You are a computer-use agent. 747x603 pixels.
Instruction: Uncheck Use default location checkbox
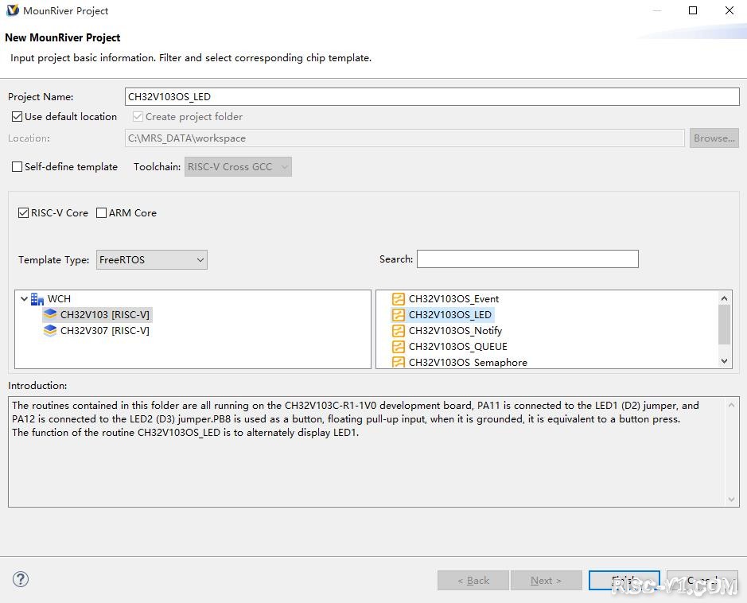[17, 117]
